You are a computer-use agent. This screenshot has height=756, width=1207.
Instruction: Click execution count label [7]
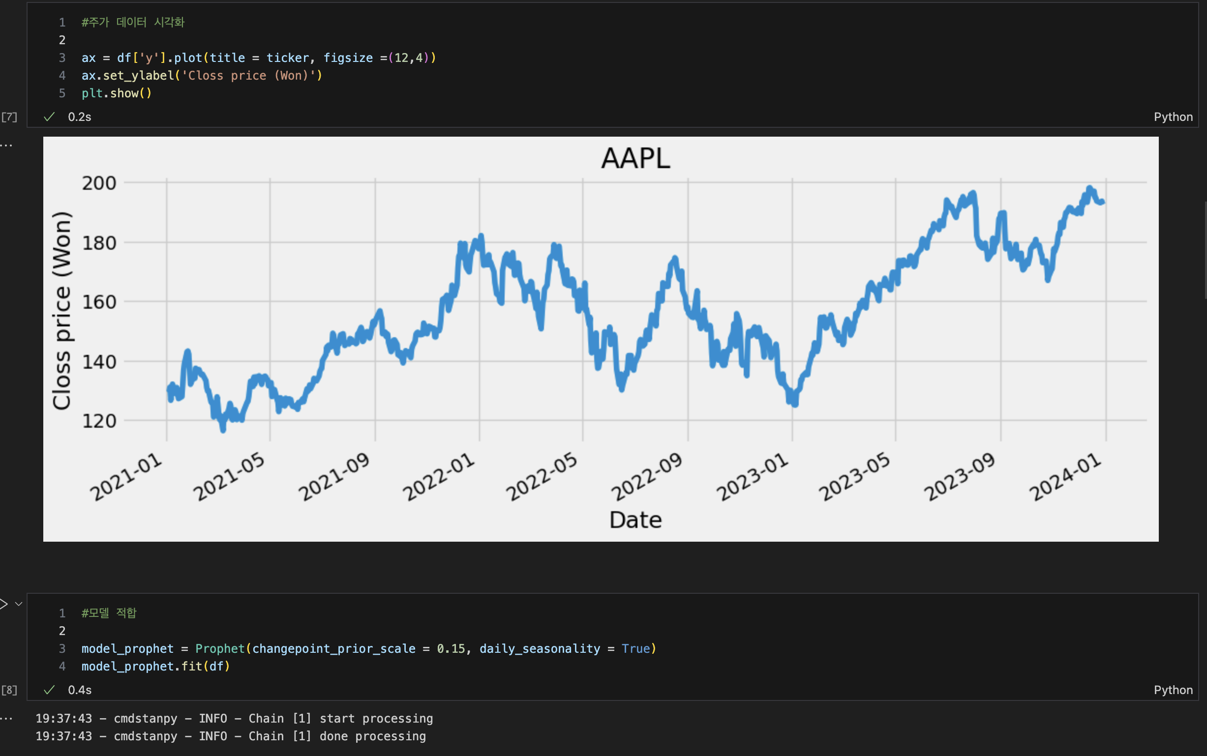[x=9, y=117]
